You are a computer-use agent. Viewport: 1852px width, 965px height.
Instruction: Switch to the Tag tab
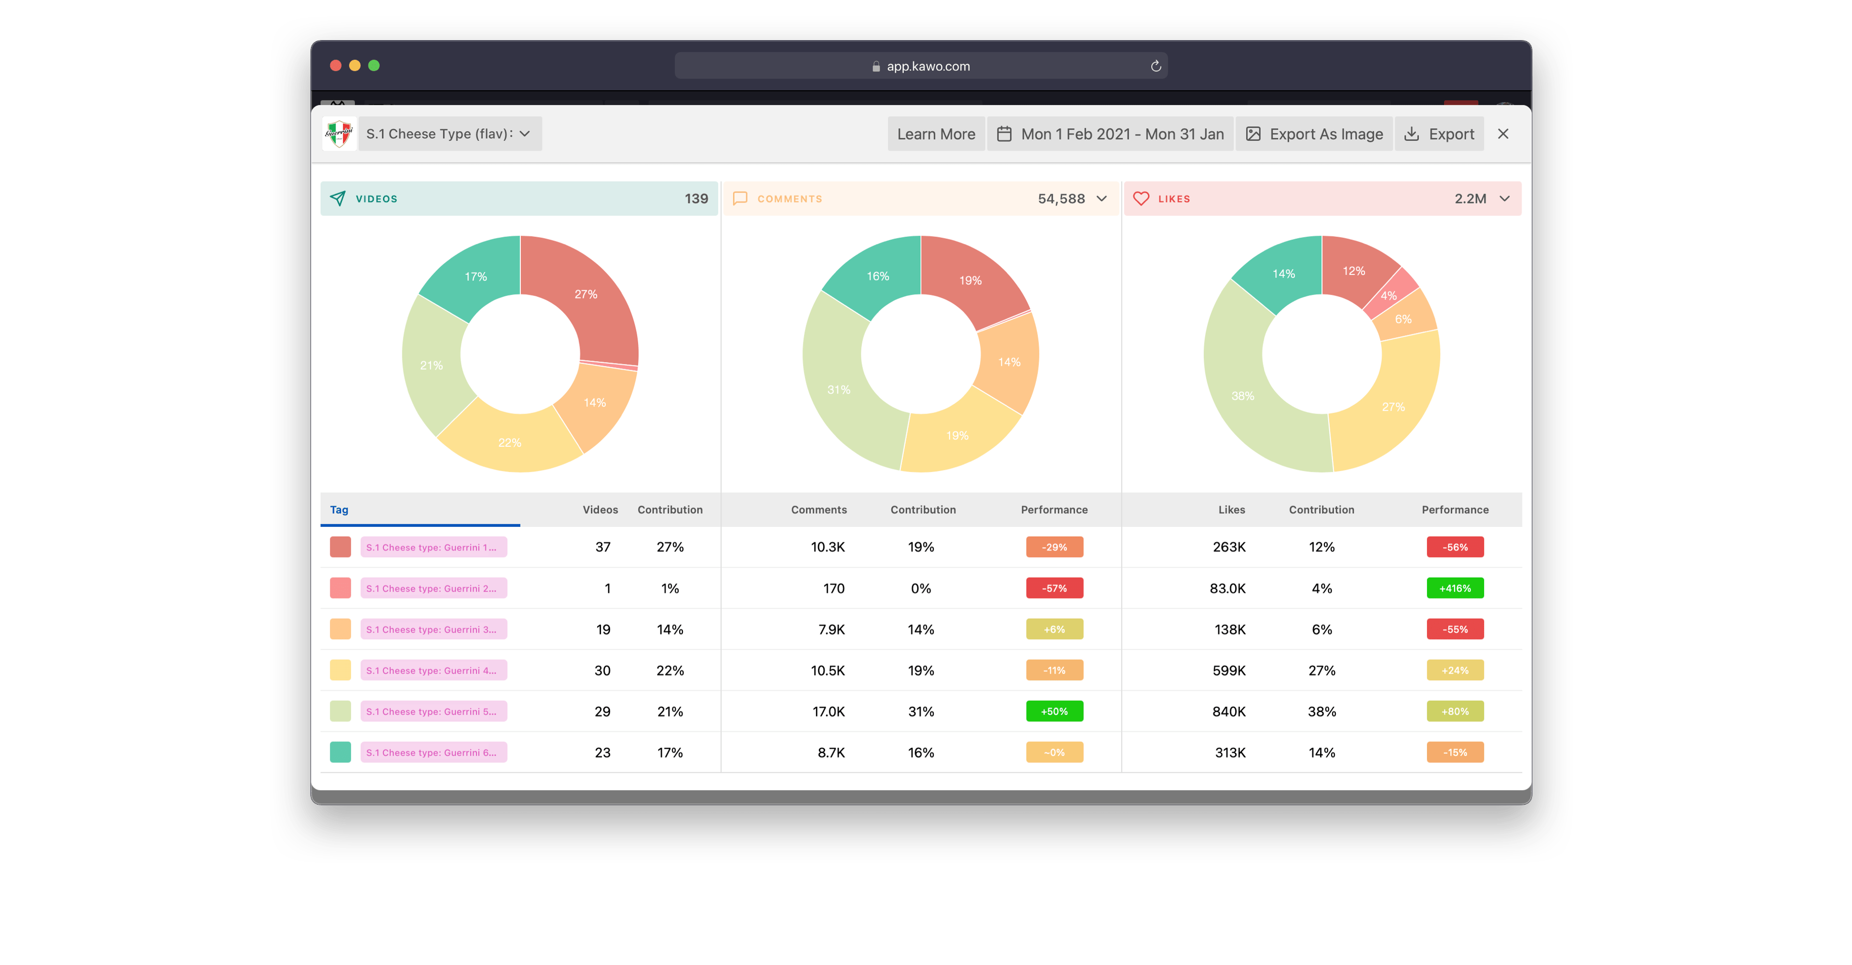[339, 509]
